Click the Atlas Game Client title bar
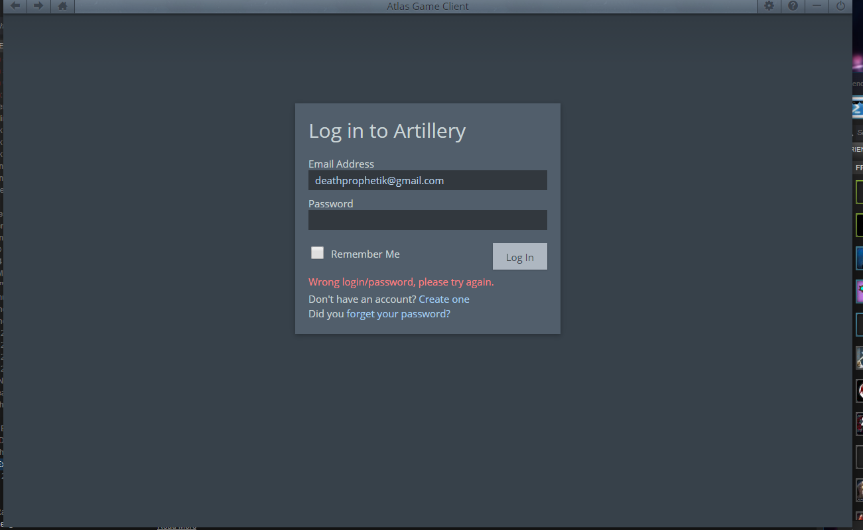 click(x=428, y=6)
